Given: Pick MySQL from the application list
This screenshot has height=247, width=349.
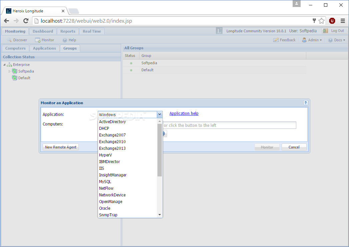Looking at the screenshot, I should 127,182.
